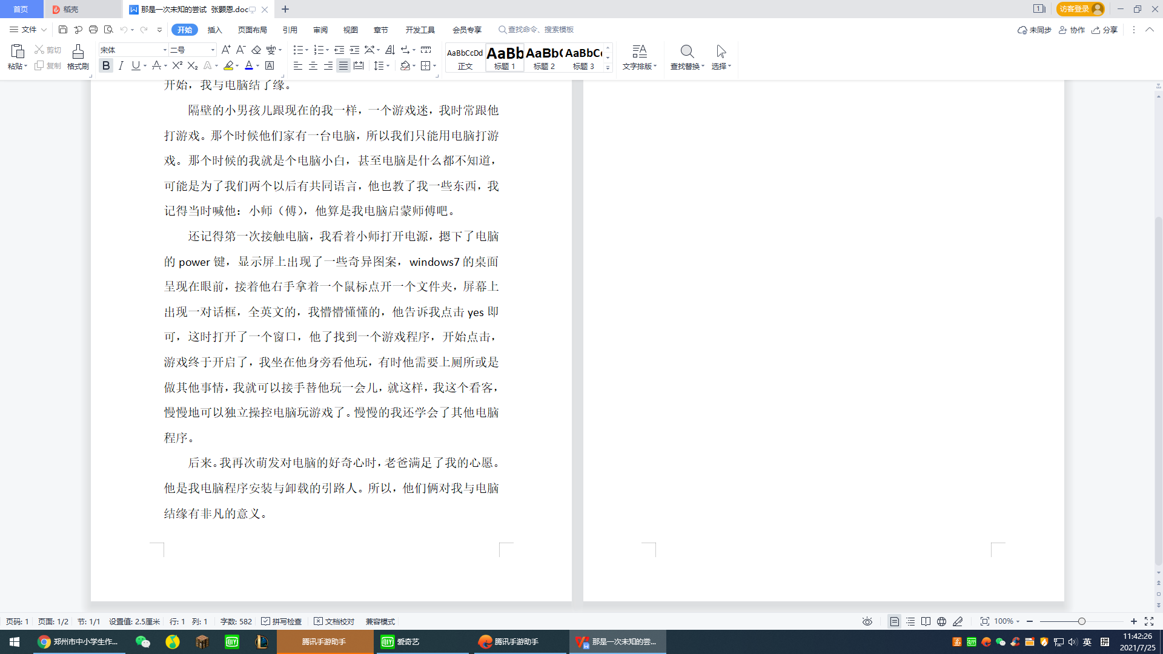Click the 分享 share button
Viewport: 1163px width, 654px height.
[x=1105, y=30]
